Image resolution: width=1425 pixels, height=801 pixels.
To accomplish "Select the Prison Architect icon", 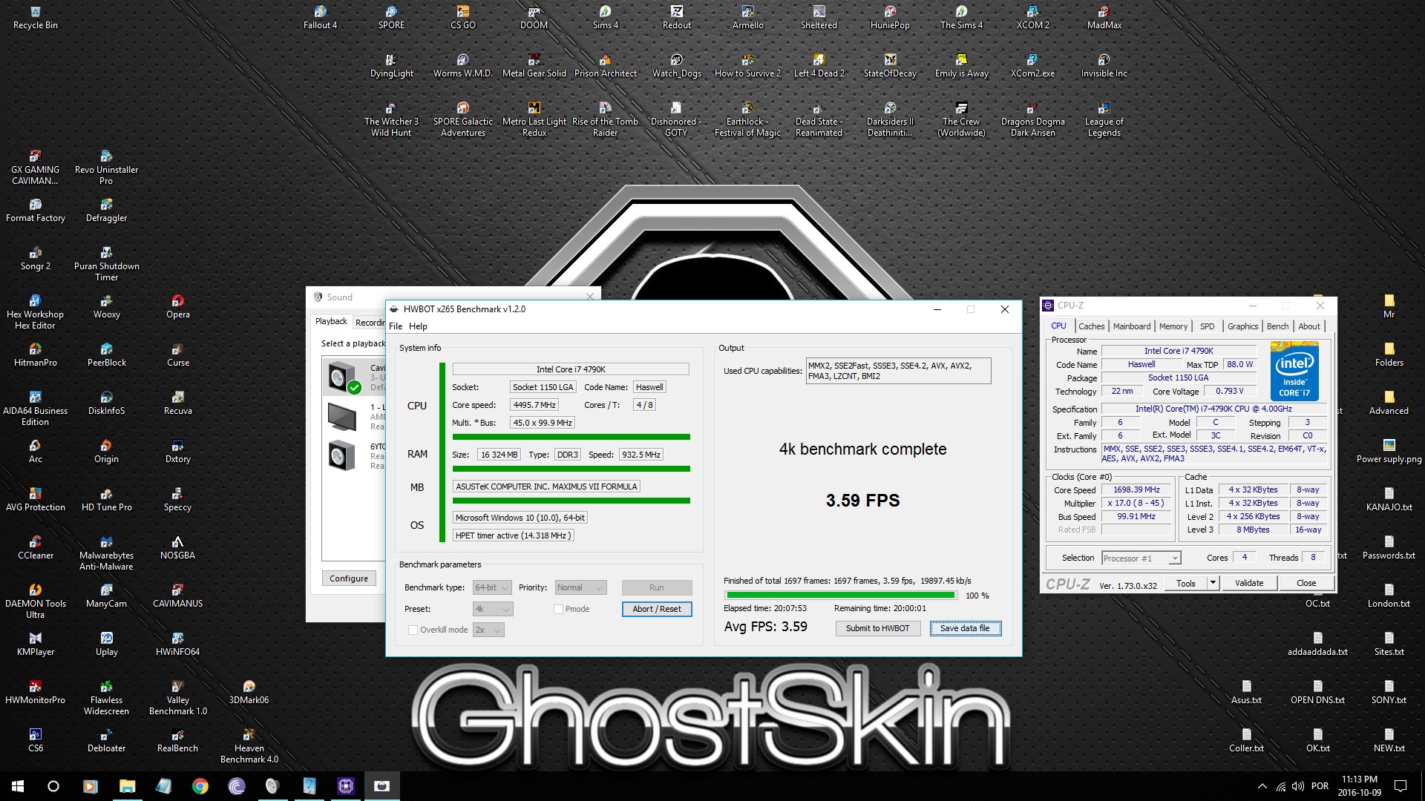I will pyautogui.click(x=605, y=65).
